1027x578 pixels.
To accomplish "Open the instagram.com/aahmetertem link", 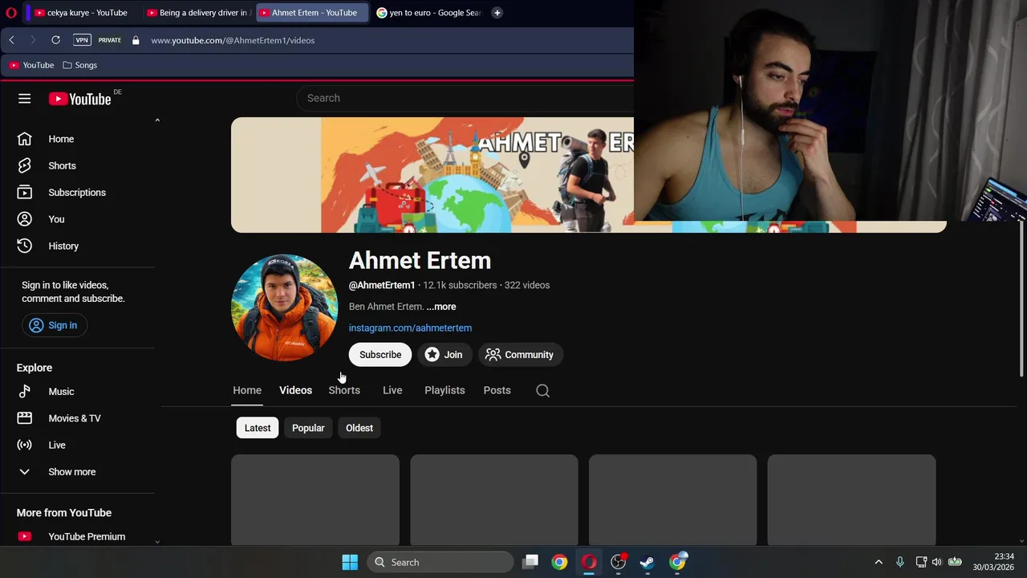I will tap(410, 328).
